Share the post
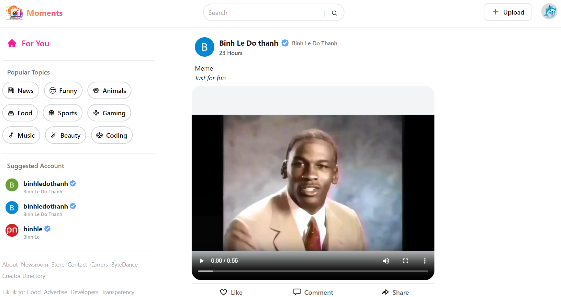This screenshot has width=561, height=297. (395, 292)
